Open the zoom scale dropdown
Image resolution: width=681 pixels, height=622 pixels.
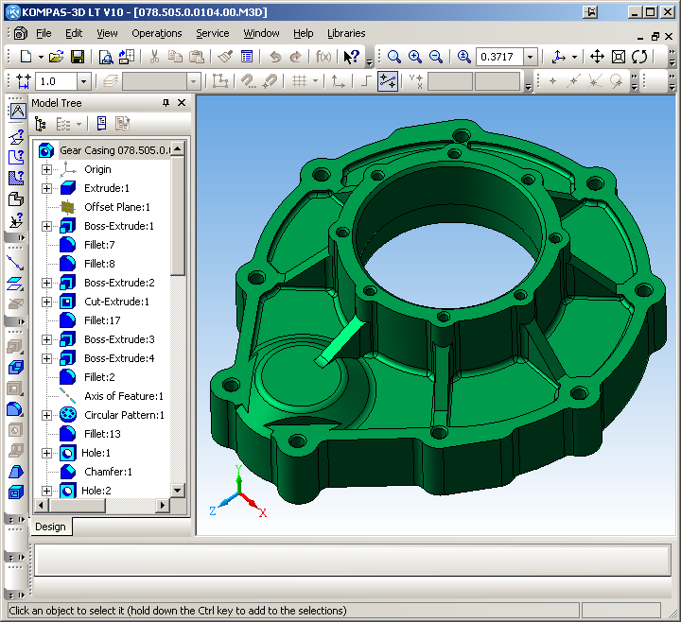[530, 57]
